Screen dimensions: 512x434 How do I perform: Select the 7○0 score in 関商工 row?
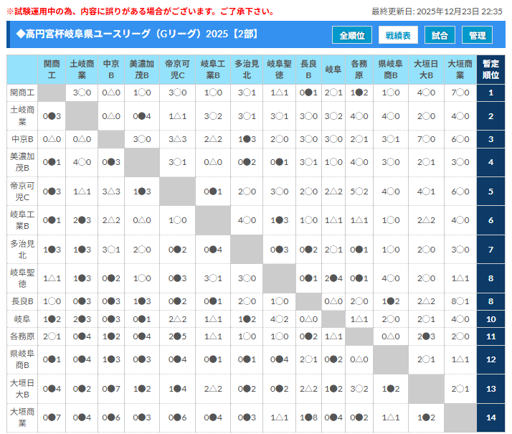pos(460,93)
